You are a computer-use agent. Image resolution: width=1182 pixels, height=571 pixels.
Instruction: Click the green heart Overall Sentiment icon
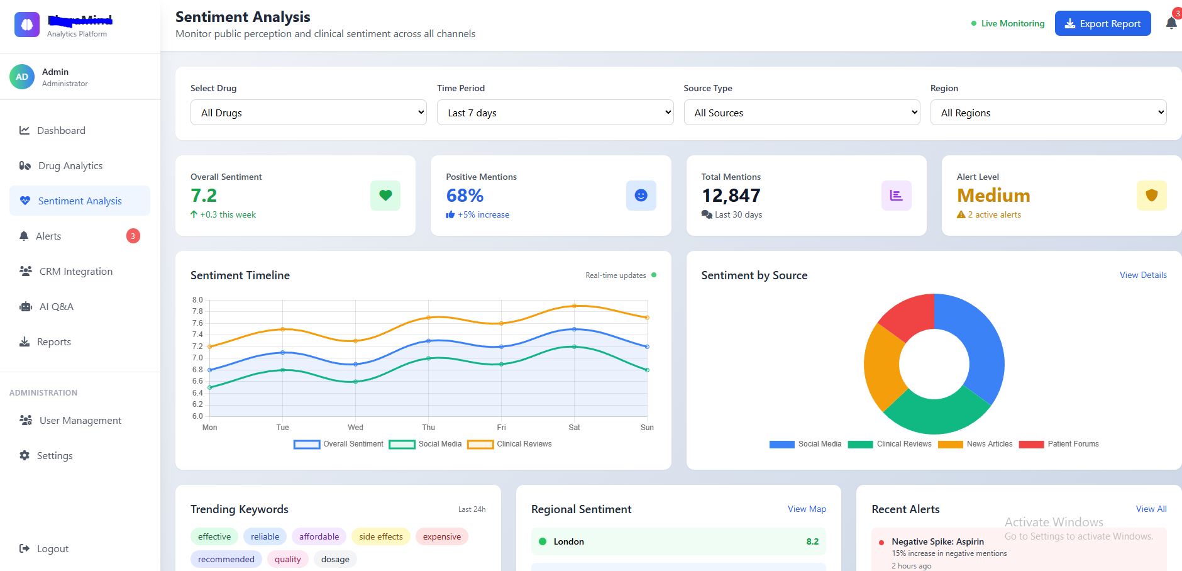(385, 196)
